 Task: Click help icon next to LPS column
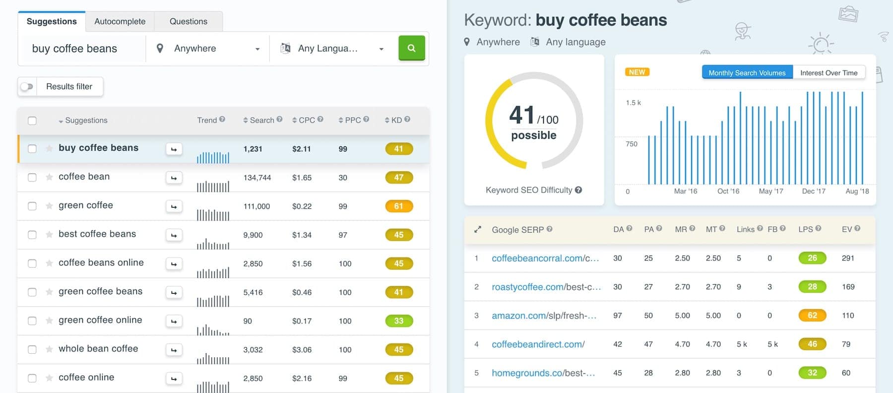(x=818, y=228)
